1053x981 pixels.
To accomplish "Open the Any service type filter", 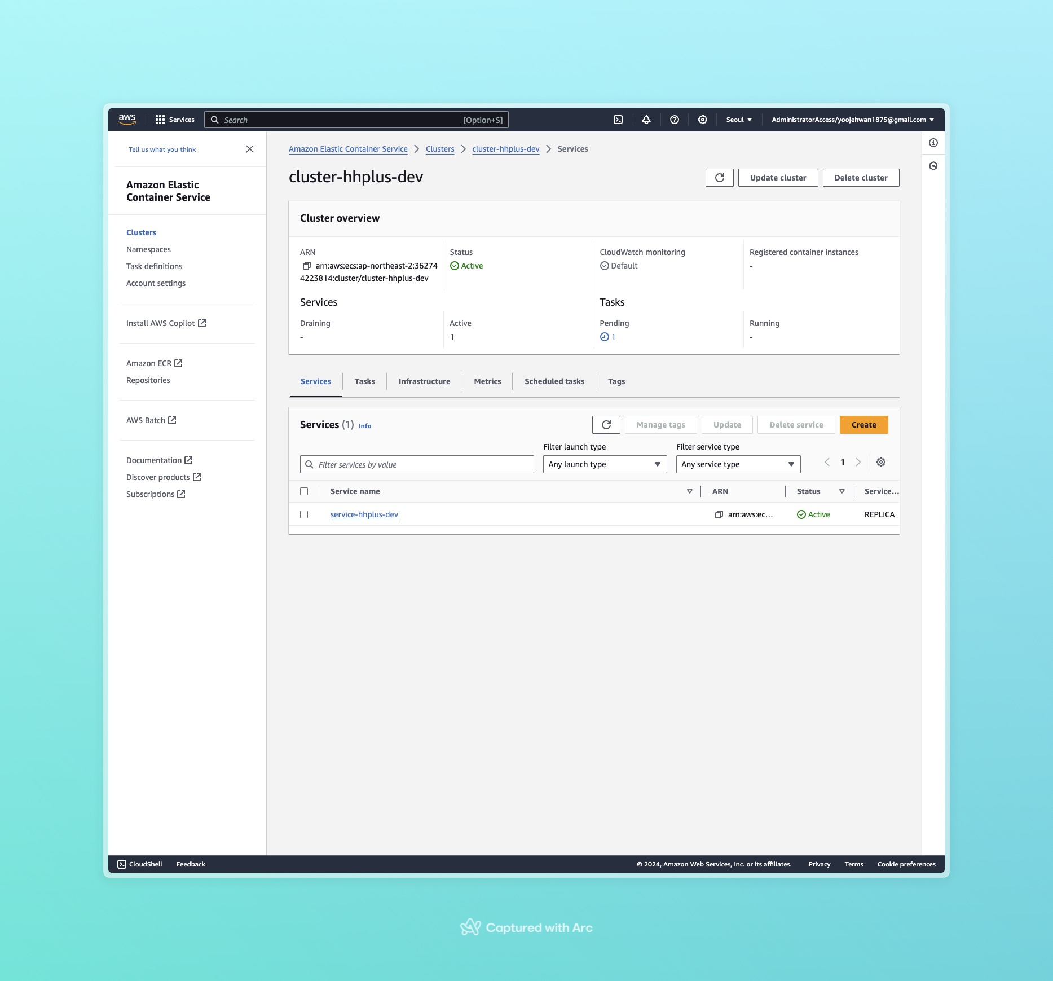I will tap(738, 464).
